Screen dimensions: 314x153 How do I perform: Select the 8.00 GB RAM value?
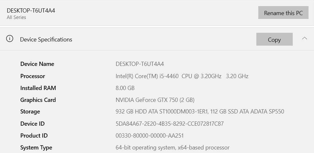[125, 88]
